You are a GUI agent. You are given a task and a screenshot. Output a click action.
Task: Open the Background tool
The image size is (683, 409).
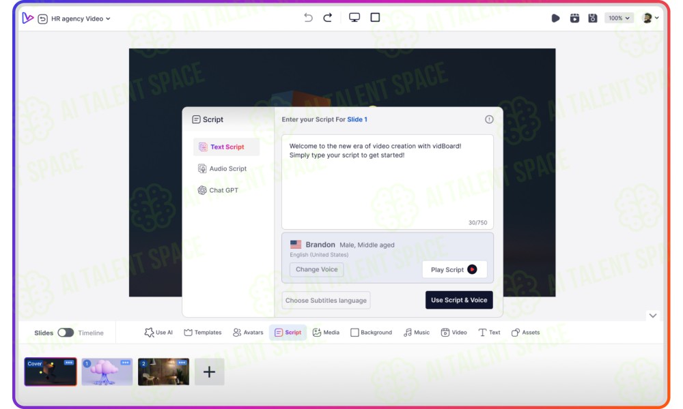371,333
